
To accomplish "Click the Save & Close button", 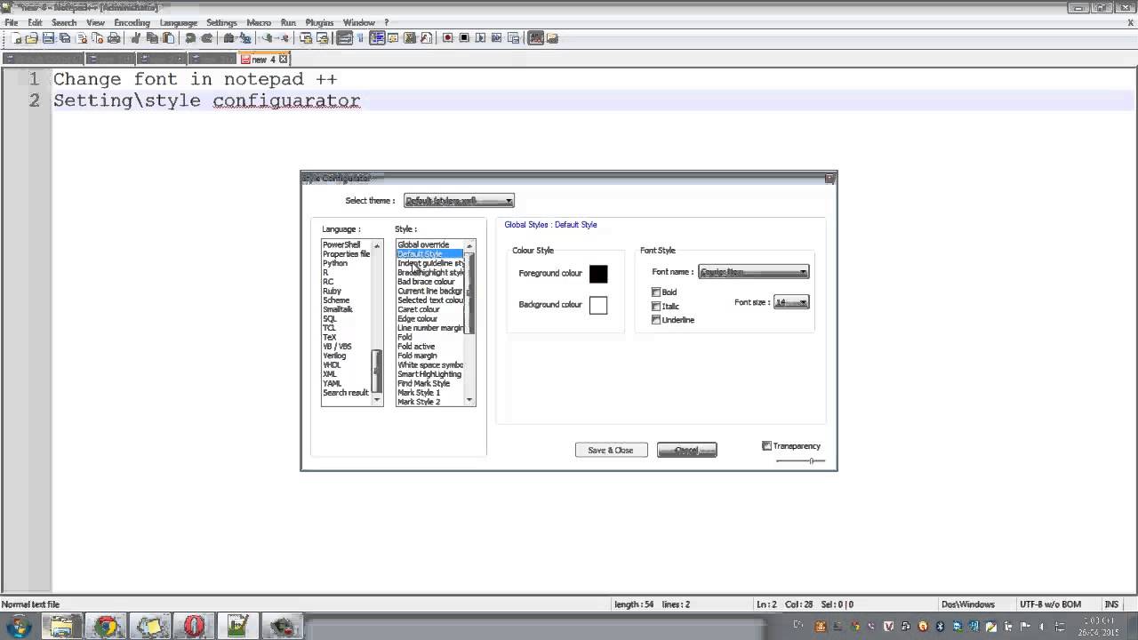I will click(x=611, y=450).
